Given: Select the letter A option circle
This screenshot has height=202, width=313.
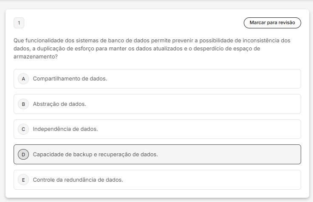Looking at the screenshot, I should 23,79.
